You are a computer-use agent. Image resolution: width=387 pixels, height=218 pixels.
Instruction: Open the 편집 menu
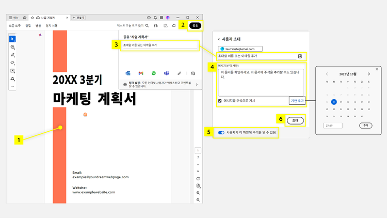click(28, 26)
